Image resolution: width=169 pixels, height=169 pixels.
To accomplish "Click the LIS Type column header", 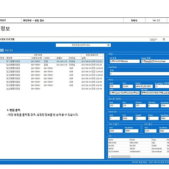I will pos(159,140).
